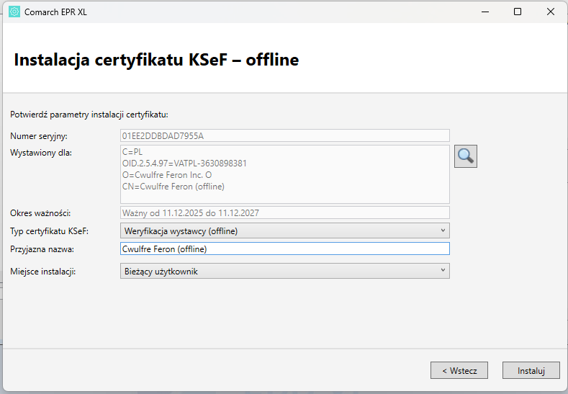The width and height of the screenshot is (568, 394).
Task: Open the Typ certyfikatu KSeF dropdown
Action: pyautogui.click(x=284, y=230)
